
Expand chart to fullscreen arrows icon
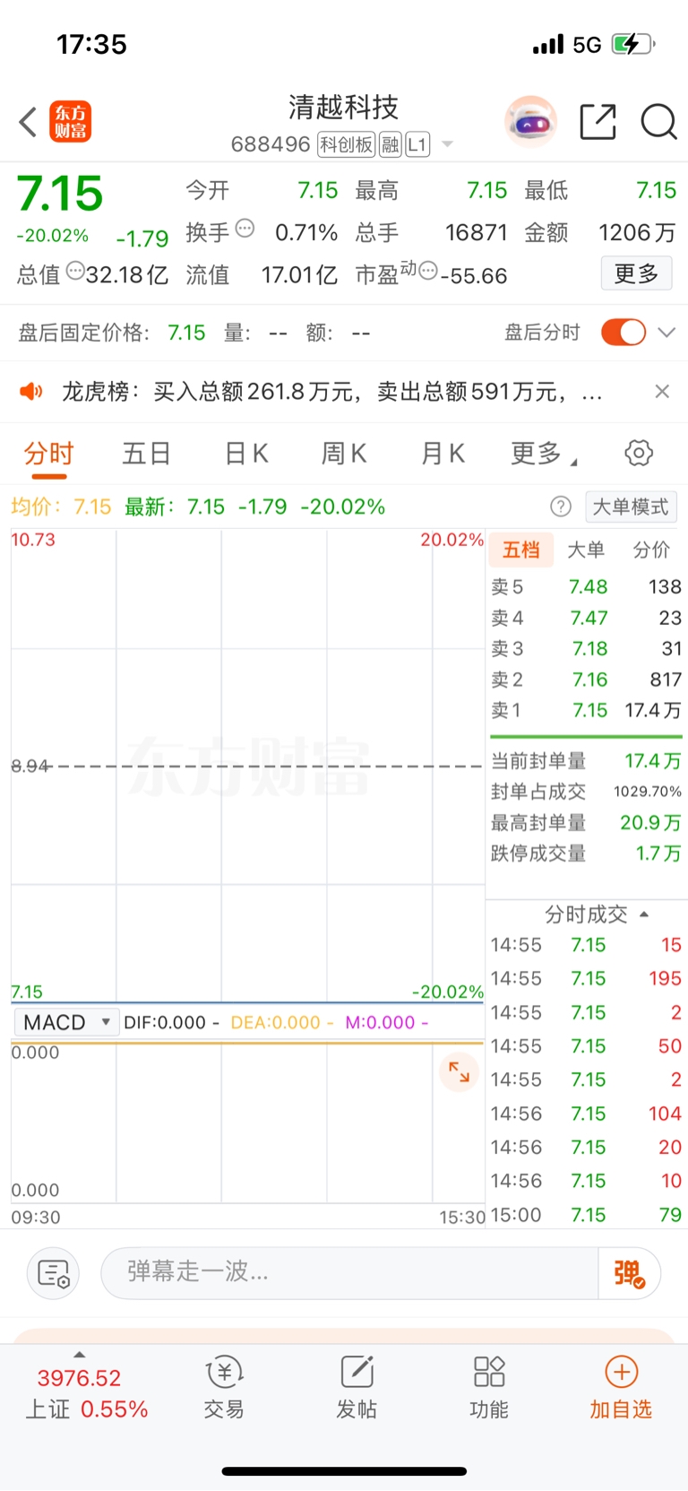459,1071
